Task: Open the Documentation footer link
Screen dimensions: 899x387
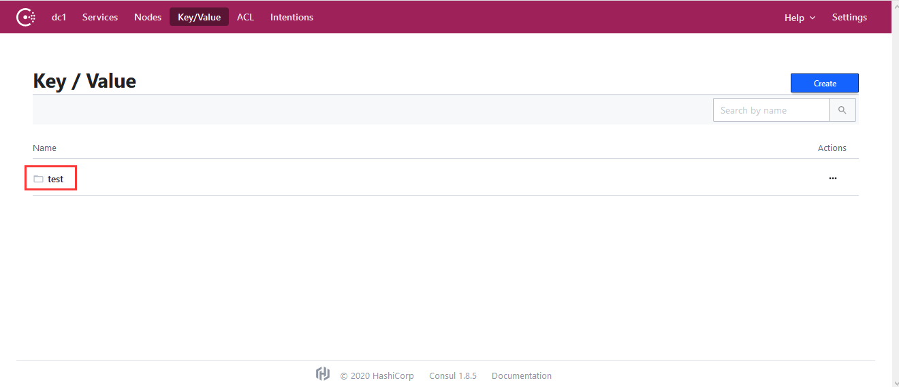Action: coord(522,376)
